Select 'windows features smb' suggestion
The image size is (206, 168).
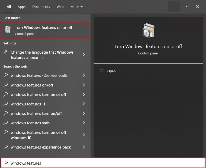pyautogui.click(x=45, y=123)
